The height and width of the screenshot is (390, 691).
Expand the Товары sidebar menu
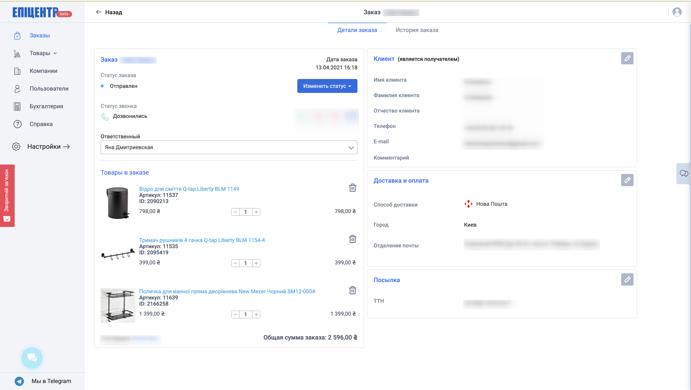43,53
